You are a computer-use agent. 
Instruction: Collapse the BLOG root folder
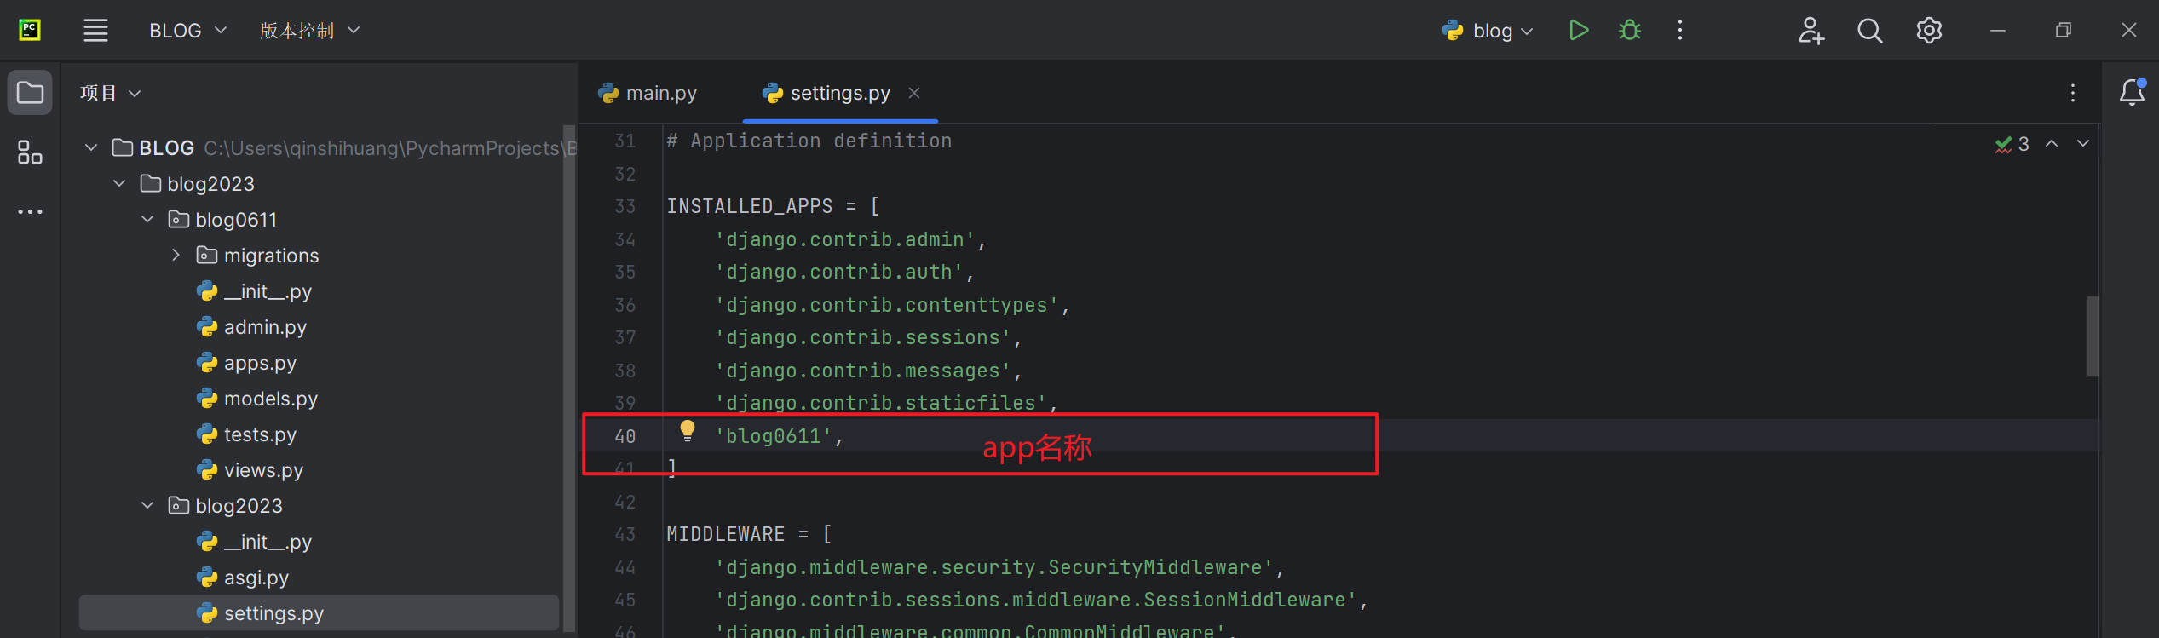point(91,147)
